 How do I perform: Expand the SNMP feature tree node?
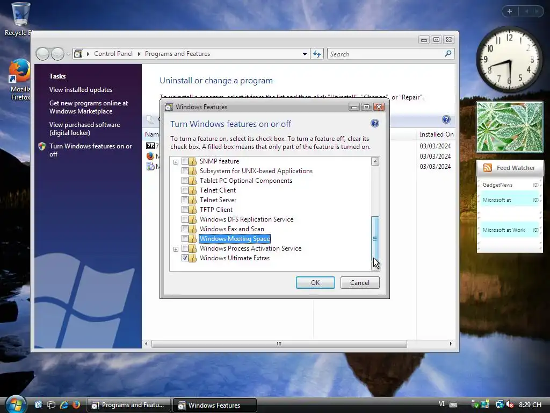pyautogui.click(x=176, y=162)
